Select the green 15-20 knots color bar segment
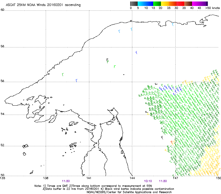 coord(157,4)
